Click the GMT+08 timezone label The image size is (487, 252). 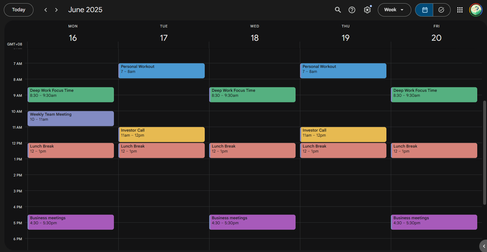click(x=14, y=44)
